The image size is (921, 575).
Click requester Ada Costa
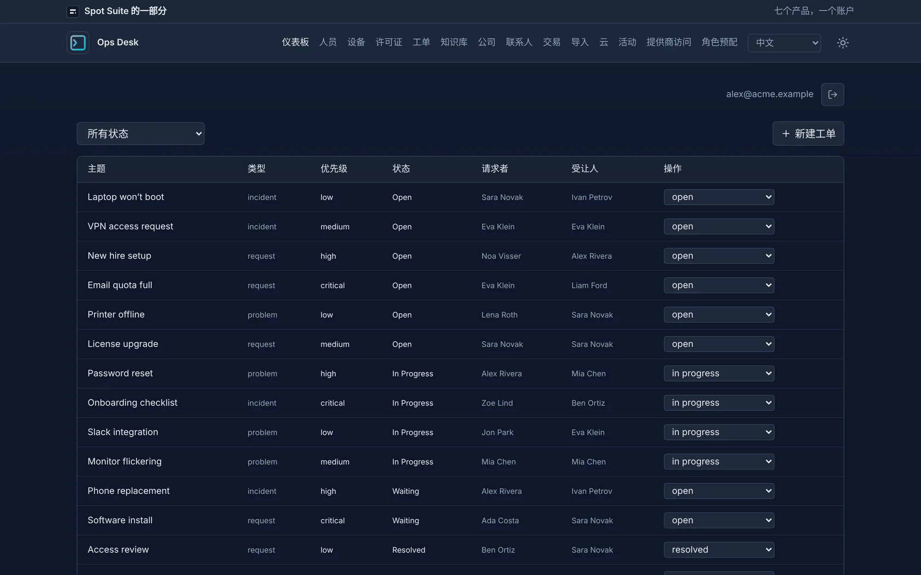pyautogui.click(x=500, y=521)
